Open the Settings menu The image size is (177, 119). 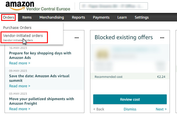coord(142,17)
